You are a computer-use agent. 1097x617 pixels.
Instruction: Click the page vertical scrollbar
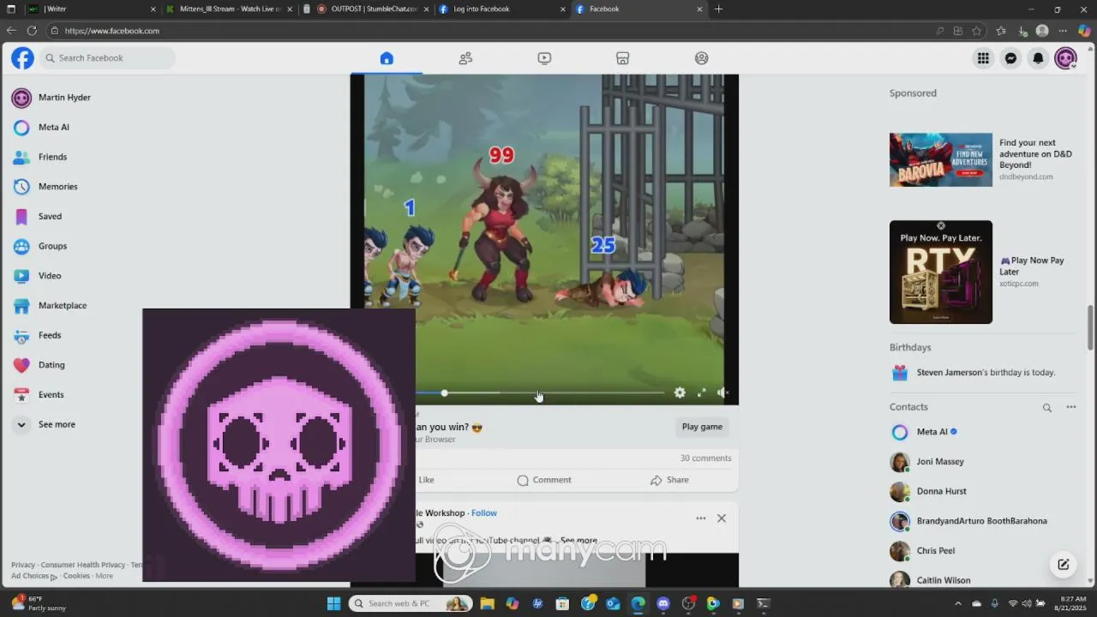tap(1091, 326)
